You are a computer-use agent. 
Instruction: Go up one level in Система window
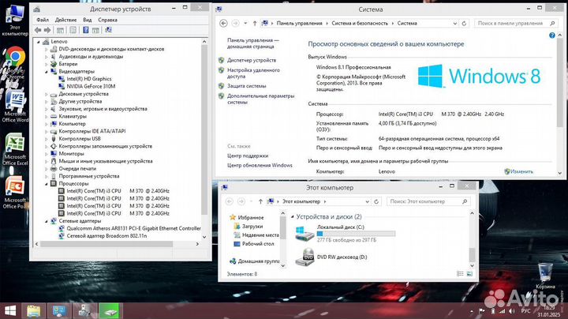tap(255, 23)
